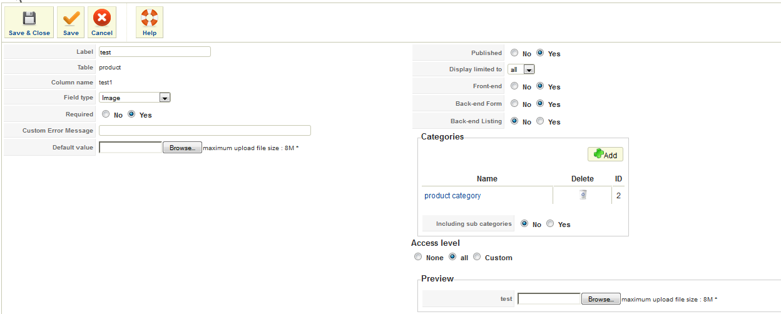Click Browse next to Default value
The width and height of the screenshot is (781, 314).
pos(182,148)
